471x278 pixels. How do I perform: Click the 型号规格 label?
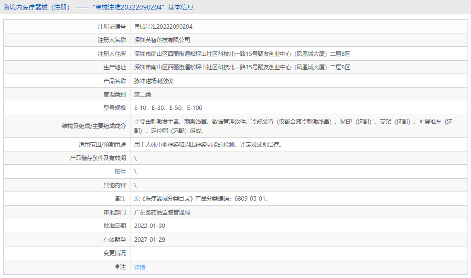[x=115, y=108]
